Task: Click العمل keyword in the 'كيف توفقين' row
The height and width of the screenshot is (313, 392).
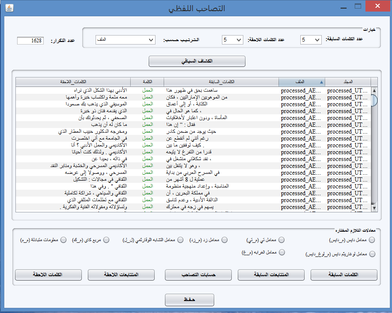Action: [x=147, y=145]
